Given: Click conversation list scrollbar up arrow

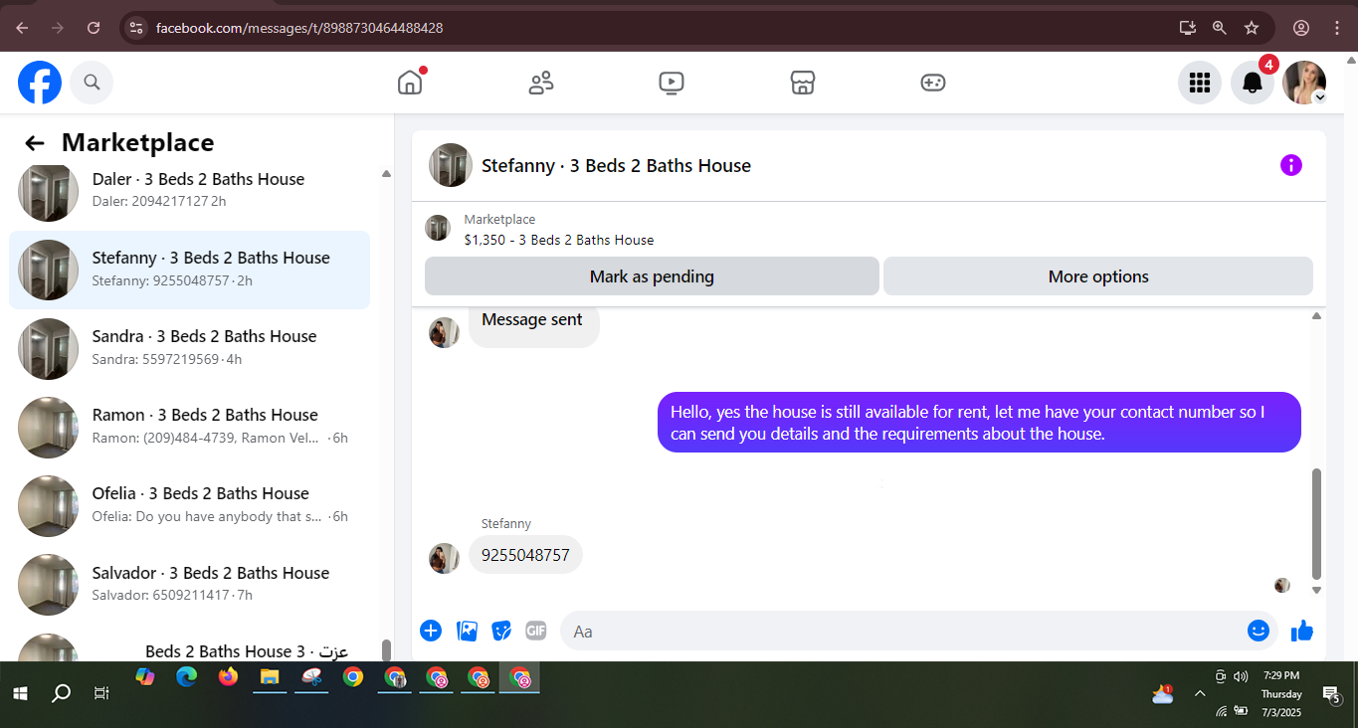Looking at the screenshot, I should (386, 174).
